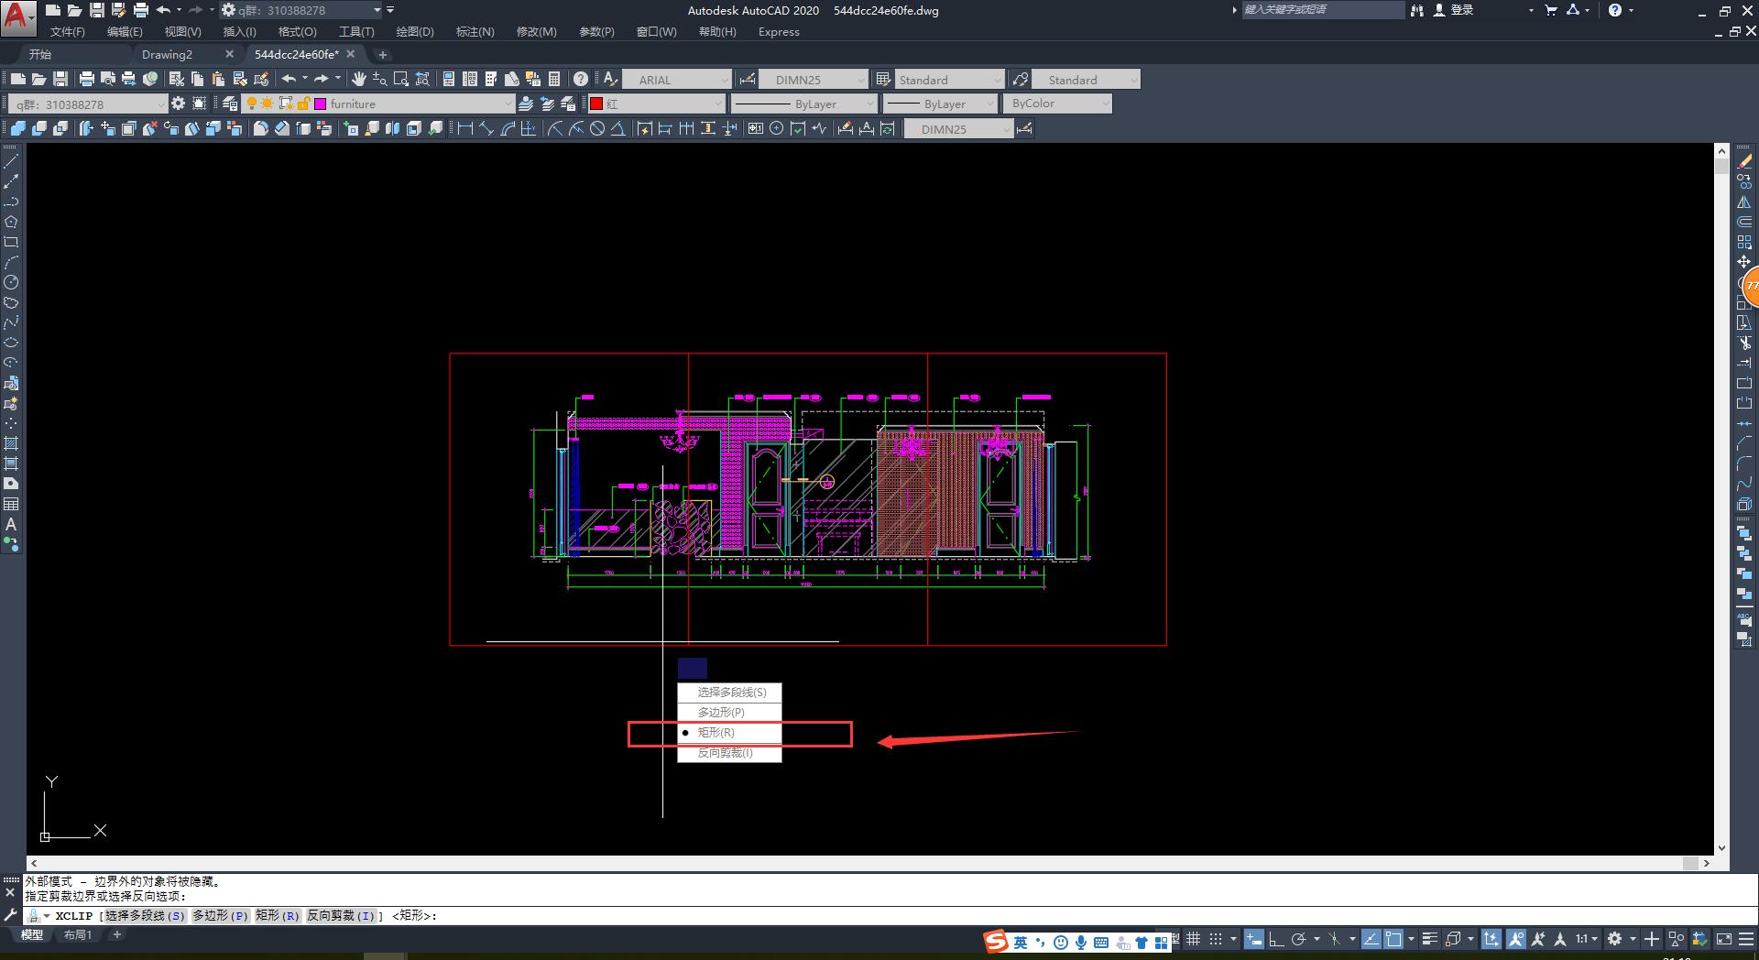Expand the ByColor plot style dropdown
The height and width of the screenshot is (960, 1759).
(1105, 104)
